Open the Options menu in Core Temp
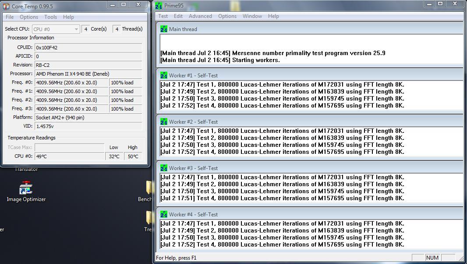 click(x=29, y=17)
